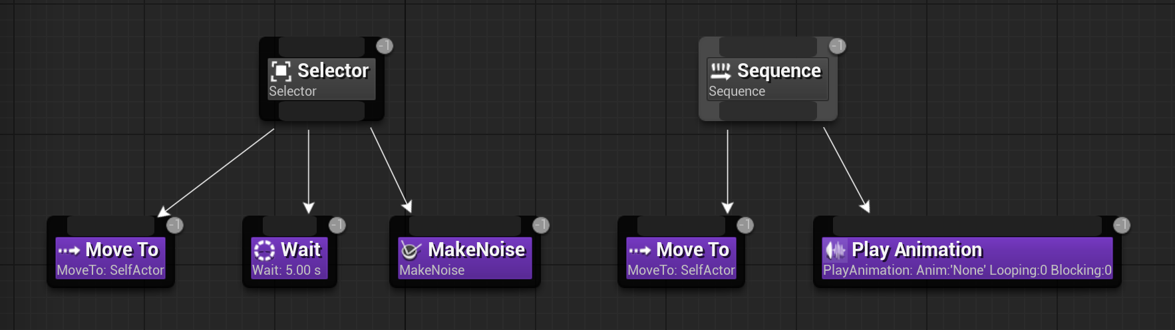Click the Wait node's top input pin

pos(289,226)
